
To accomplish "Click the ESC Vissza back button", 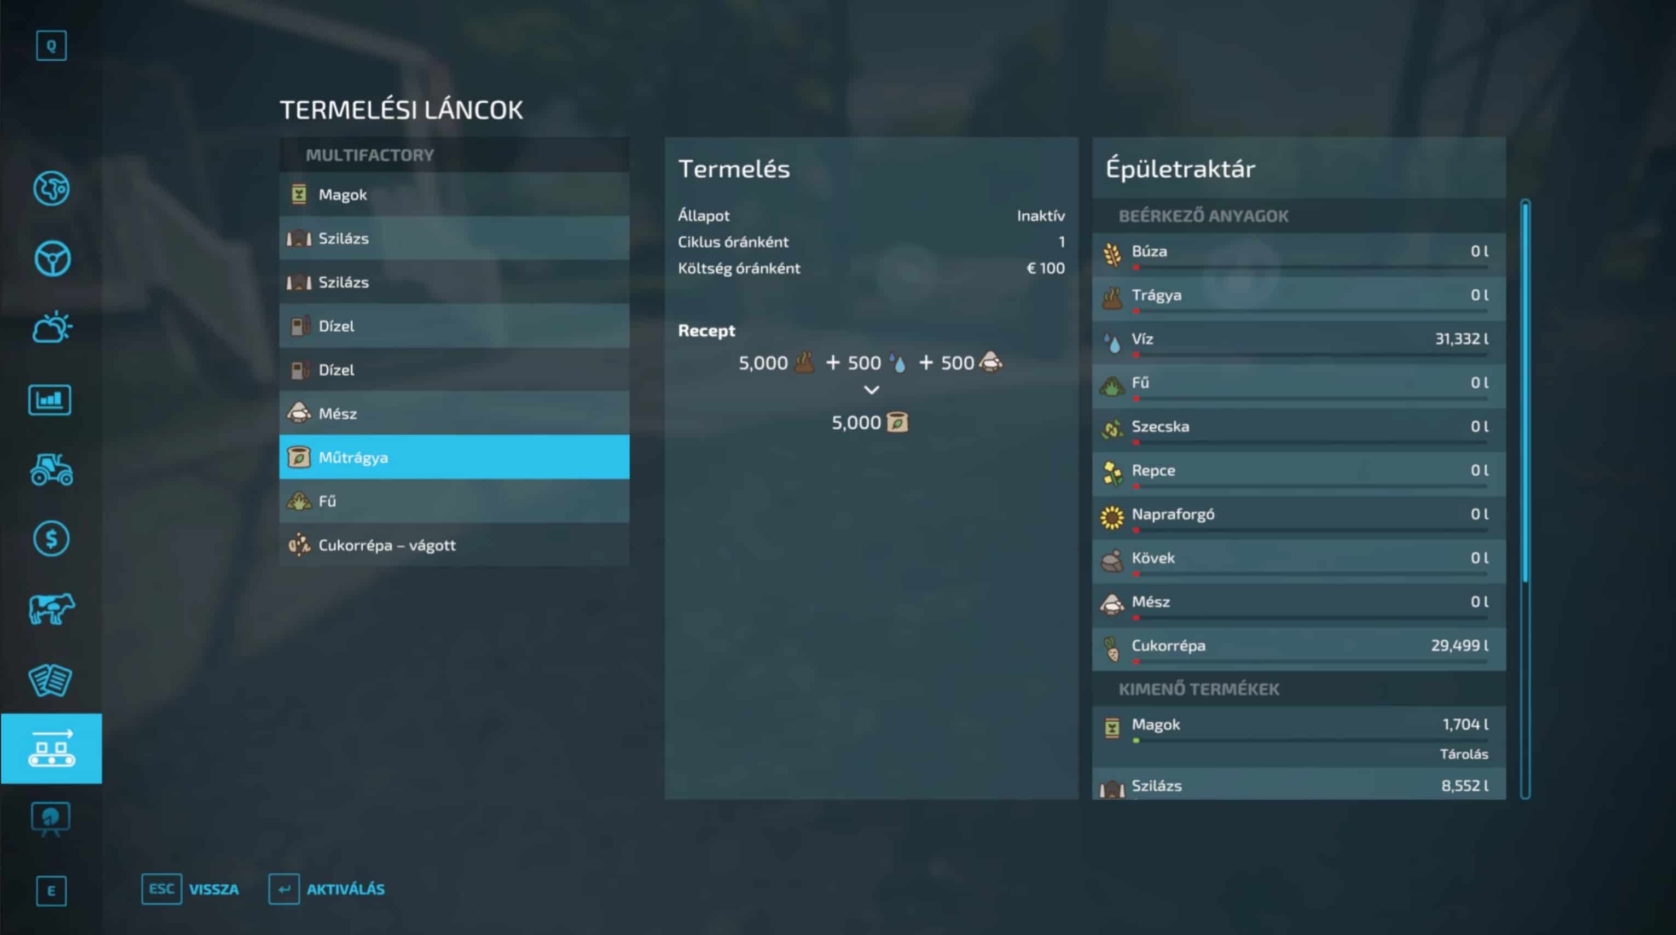I will point(190,889).
